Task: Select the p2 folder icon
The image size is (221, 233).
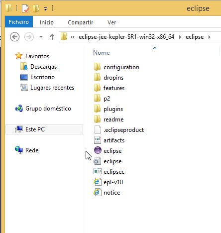Action: point(97,98)
